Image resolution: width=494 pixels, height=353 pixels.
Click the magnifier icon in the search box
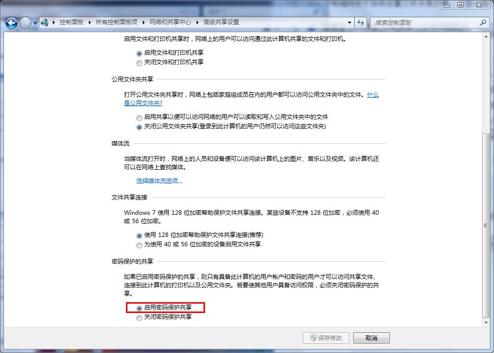pos(482,22)
